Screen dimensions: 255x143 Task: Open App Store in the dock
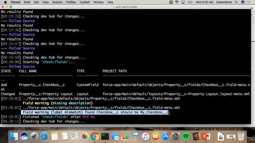[166, 136]
